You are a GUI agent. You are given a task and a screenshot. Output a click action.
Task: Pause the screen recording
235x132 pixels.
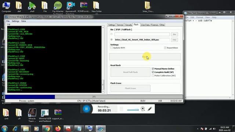[x=86, y=109]
